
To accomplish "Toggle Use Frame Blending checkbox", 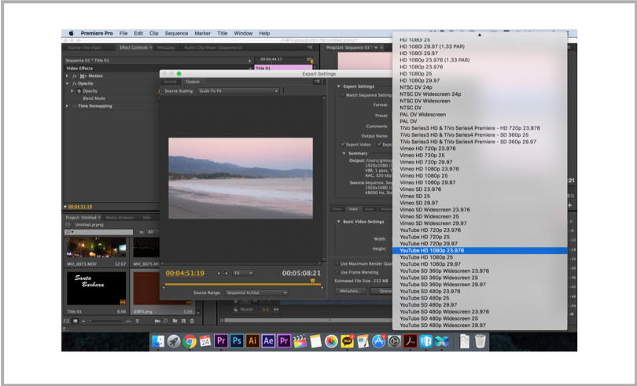I will pyautogui.click(x=337, y=272).
